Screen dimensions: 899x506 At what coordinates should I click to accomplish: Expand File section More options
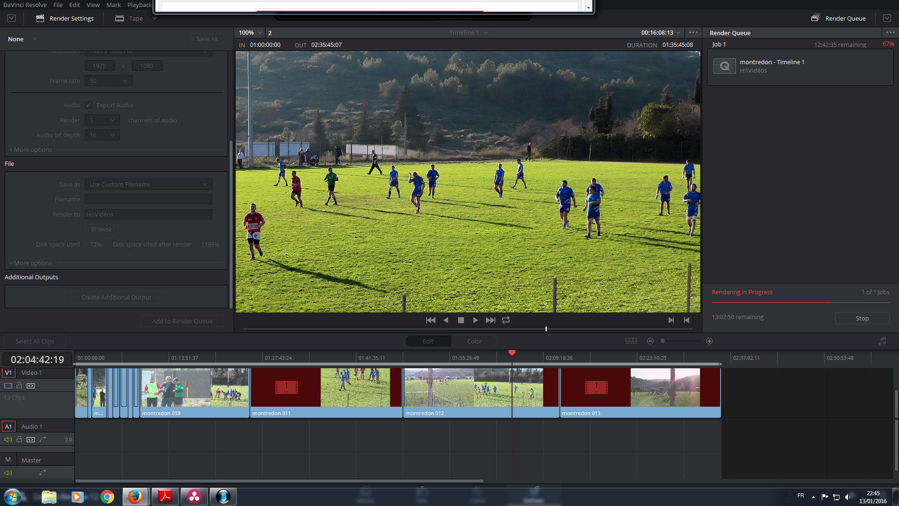[30, 263]
